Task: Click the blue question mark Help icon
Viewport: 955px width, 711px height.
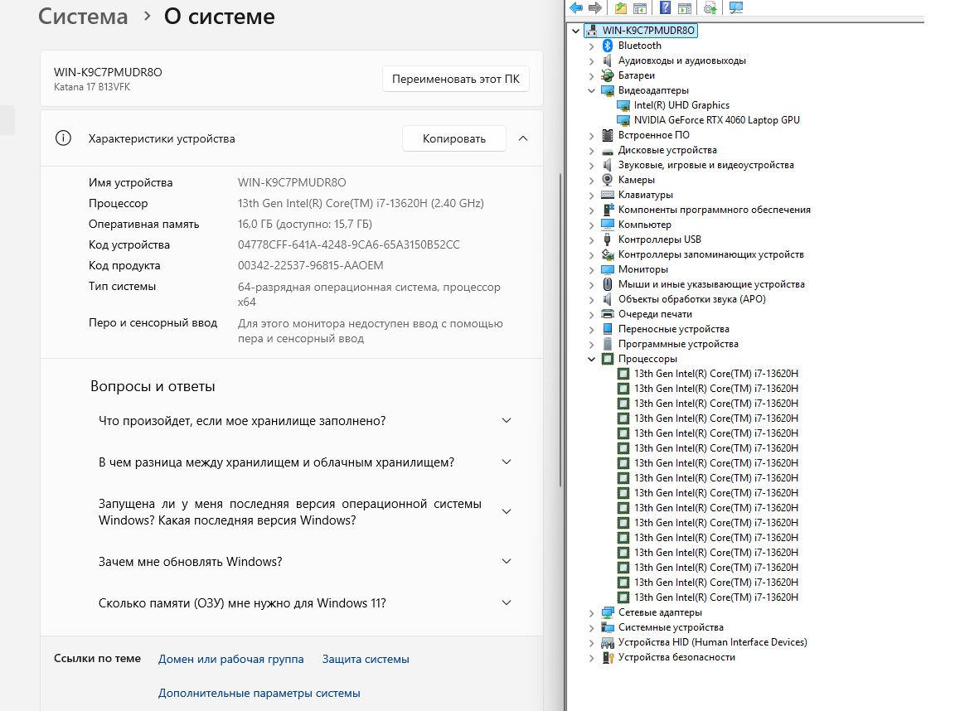Action: click(665, 8)
